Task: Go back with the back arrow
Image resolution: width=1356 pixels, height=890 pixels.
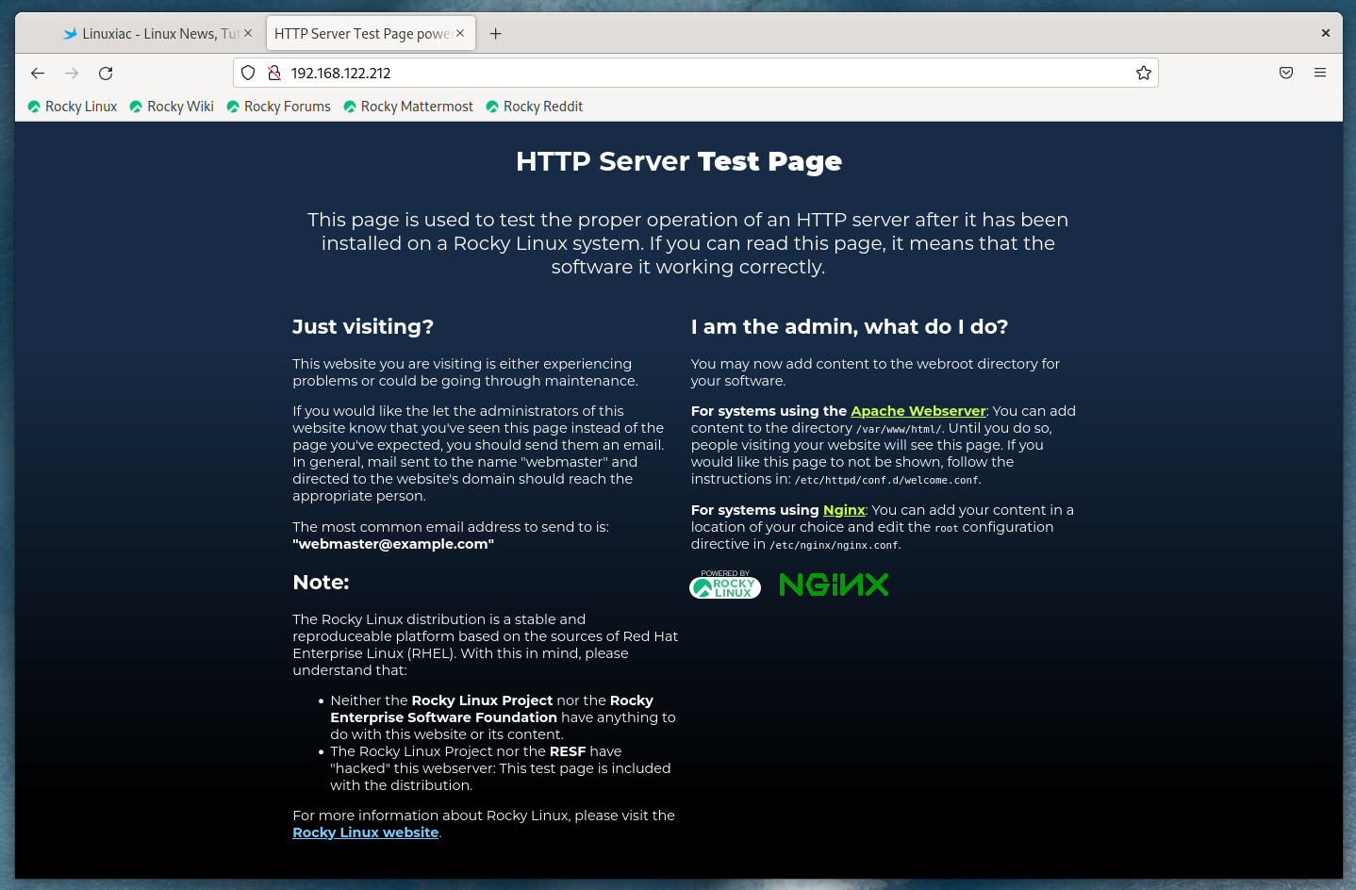Action: (38, 73)
